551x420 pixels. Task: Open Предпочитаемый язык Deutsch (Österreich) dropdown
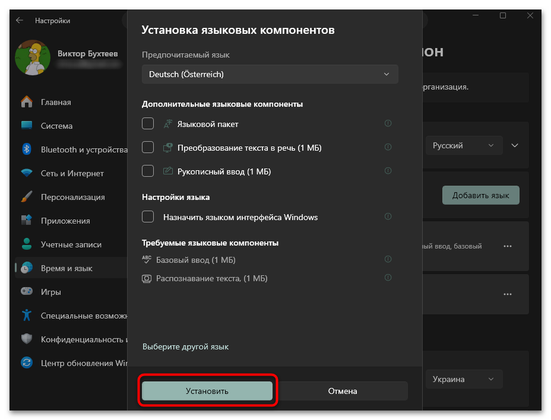click(270, 74)
